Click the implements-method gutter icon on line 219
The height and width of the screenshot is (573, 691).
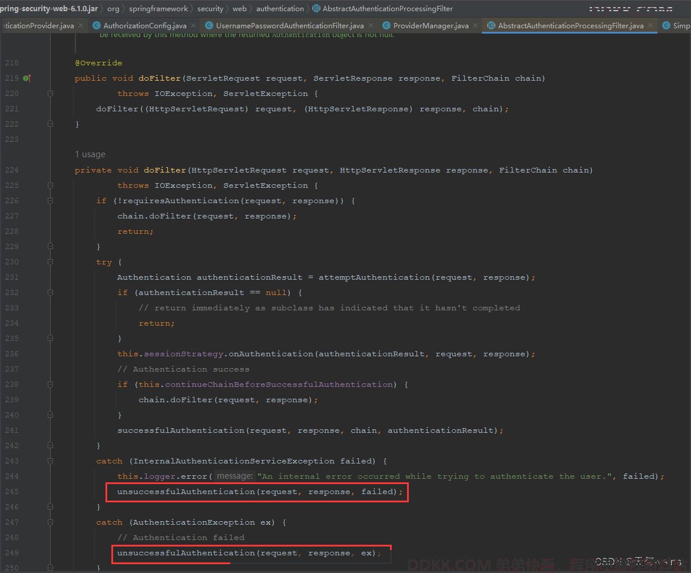tap(27, 78)
